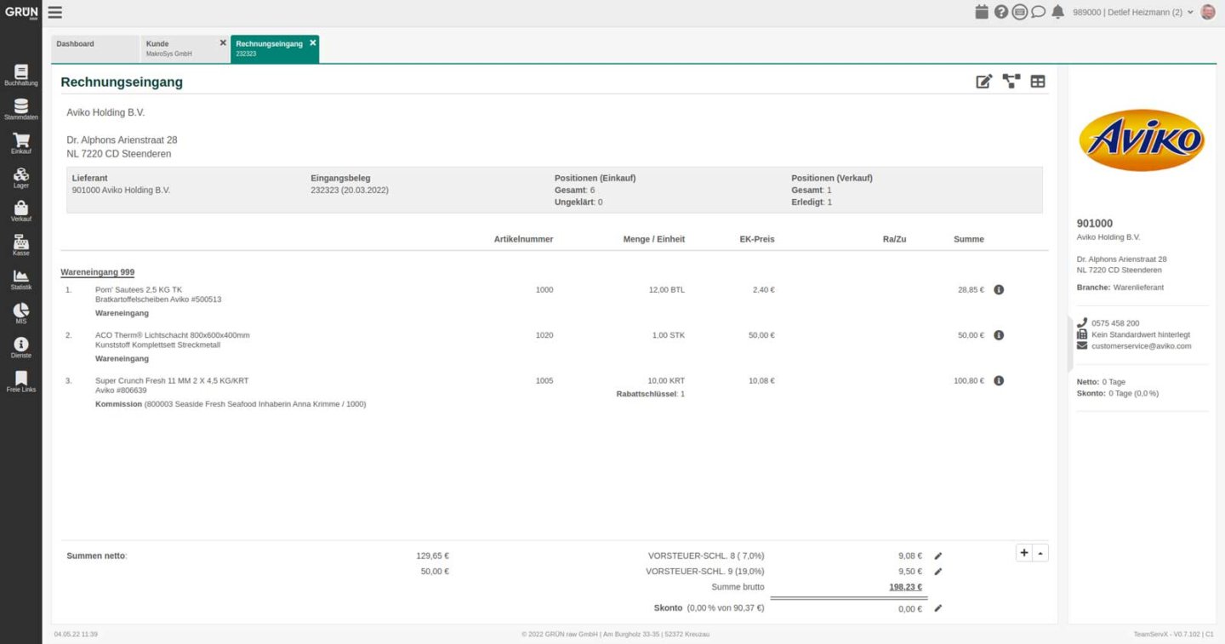
Task: Click the ACO Therm Lichtschacht 800x600x400mm item
Action: click(173, 335)
